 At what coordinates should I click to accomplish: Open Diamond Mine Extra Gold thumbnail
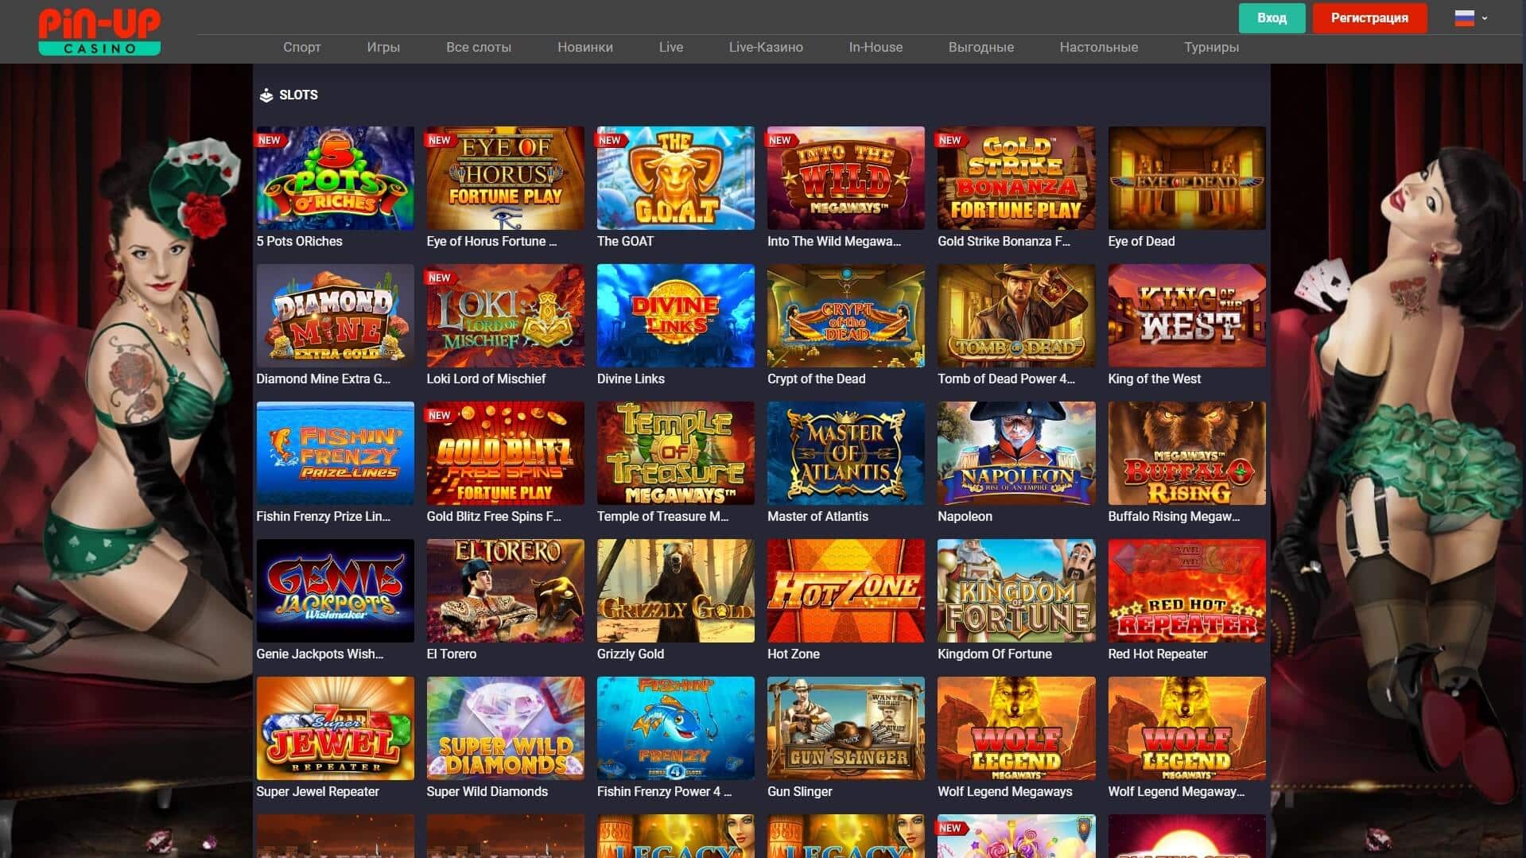335,316
